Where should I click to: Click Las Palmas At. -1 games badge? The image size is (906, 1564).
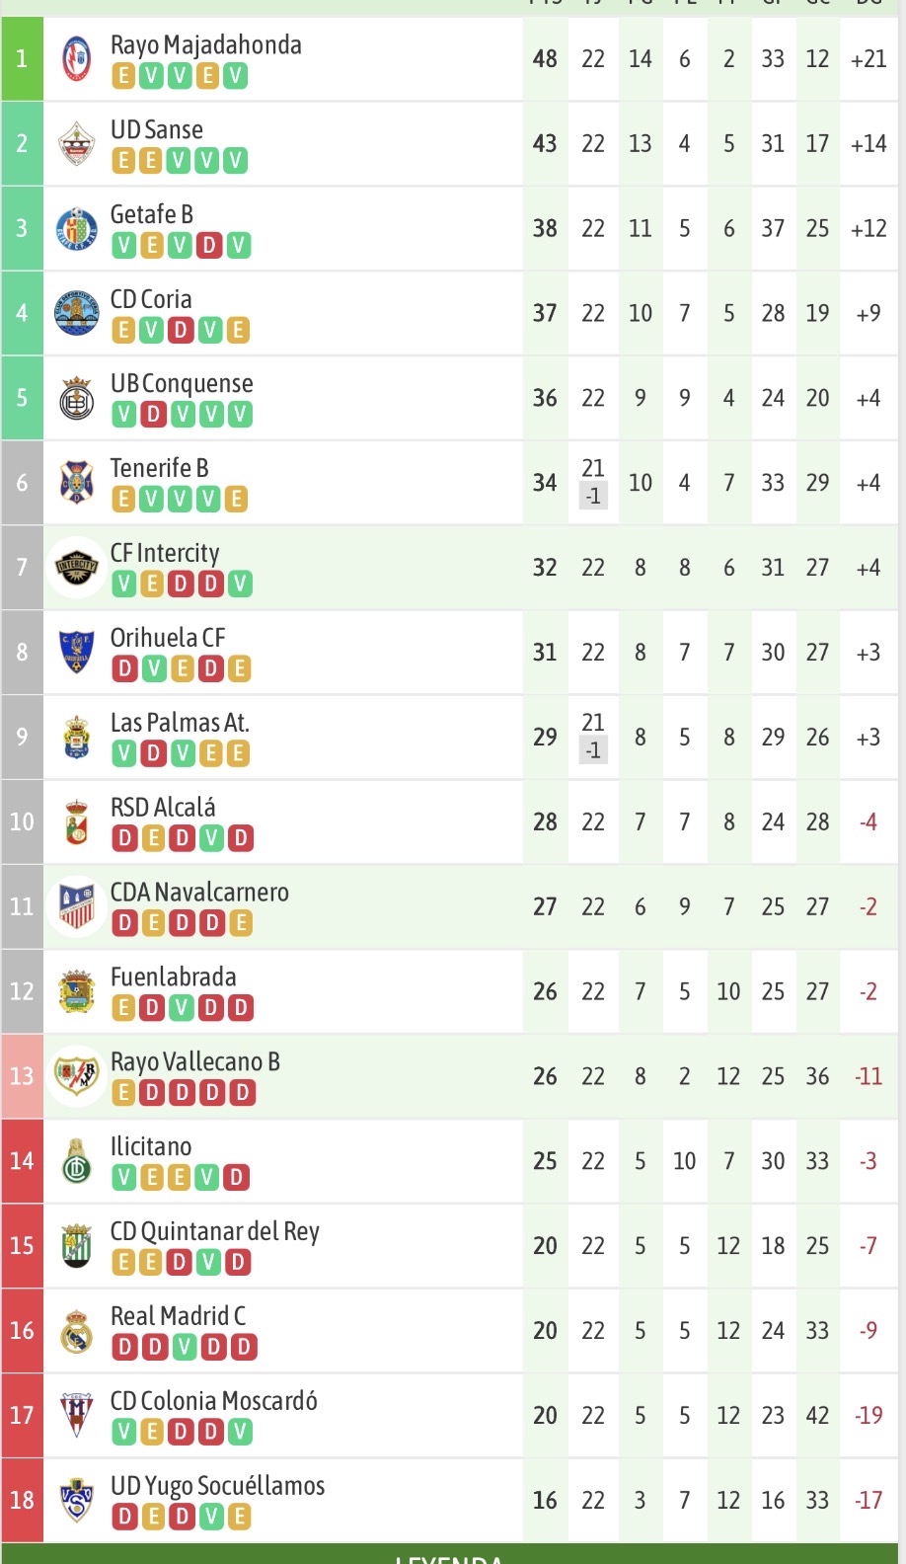(x=593, y=750)
